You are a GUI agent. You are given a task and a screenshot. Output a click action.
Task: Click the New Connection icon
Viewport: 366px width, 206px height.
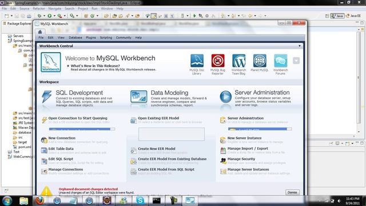44,140
